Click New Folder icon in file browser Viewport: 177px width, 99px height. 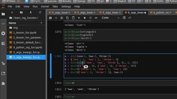tap(21, 12)
